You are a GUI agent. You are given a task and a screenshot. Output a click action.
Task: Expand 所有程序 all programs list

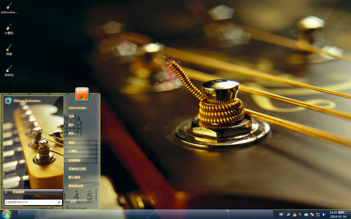pyautogui.click(x=33, y=192)
